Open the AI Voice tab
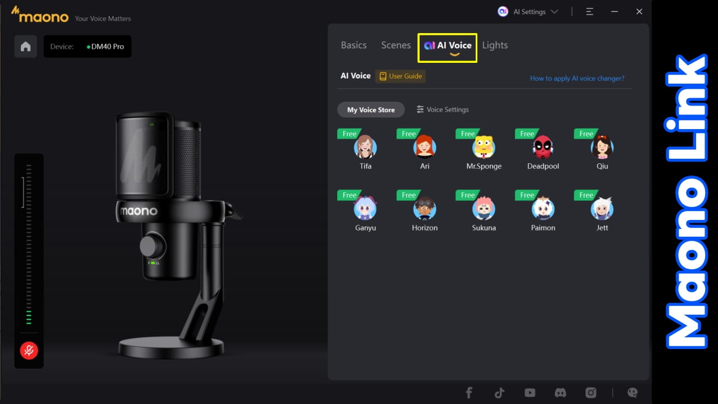This screenshot has width=718, height=404. click(x=448, y=47)
